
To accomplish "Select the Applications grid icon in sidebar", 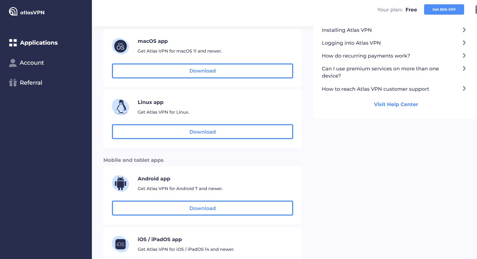I will 13,43.
